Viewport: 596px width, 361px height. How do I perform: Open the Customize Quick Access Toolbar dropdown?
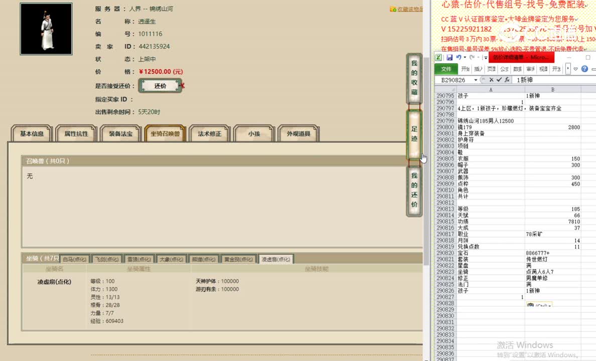pos(485,57)
